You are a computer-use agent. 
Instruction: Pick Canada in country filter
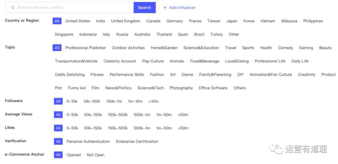coord(153,21)
